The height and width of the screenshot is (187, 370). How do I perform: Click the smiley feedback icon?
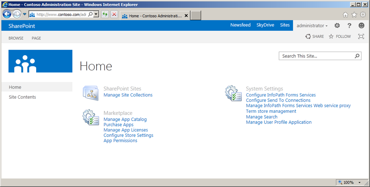tap(361, 26)
